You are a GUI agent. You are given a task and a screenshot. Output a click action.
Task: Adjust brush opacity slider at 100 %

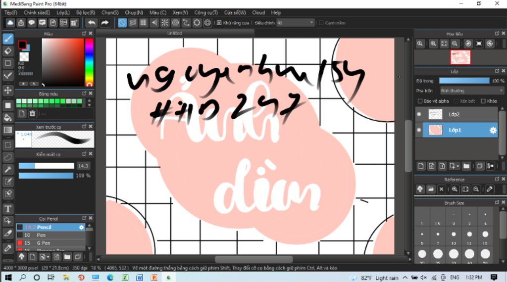[46, 176]
